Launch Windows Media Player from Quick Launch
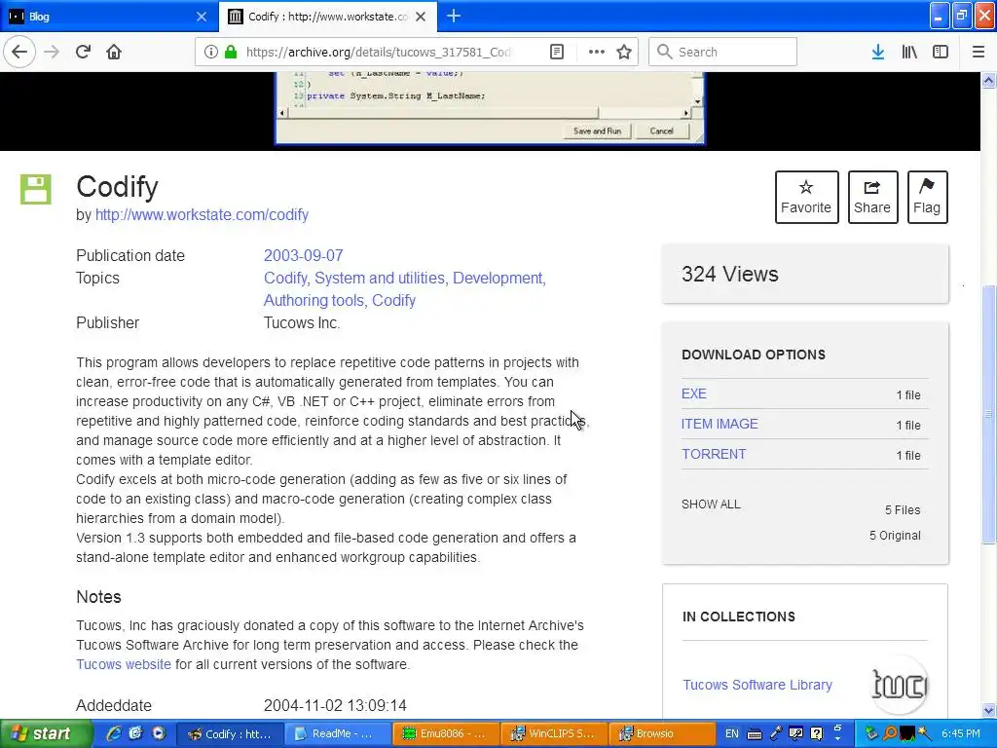This screenshot has height=748, width=997. click(159, 733)
